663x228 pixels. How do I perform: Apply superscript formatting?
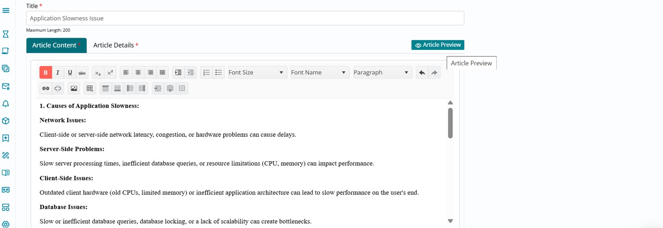coord(110,72)
